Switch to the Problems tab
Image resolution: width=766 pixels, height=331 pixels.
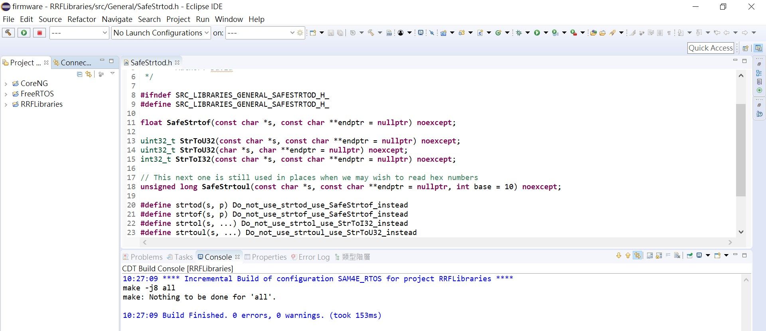pos(142,257)
